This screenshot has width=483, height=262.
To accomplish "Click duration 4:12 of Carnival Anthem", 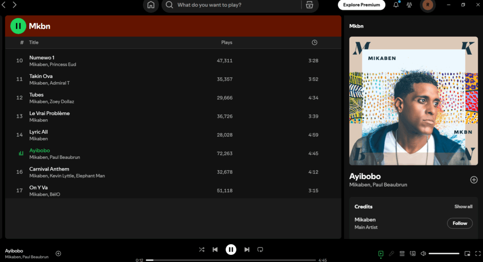I will (313, 172).
